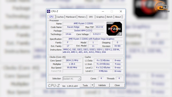Click the Instructions list field
This screenshot has height=97, width=172.
pyautogui.click(x=93, y=51)
